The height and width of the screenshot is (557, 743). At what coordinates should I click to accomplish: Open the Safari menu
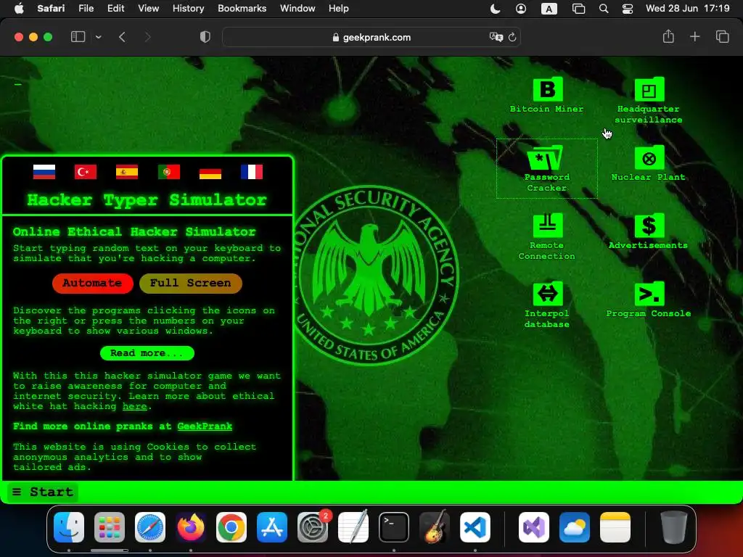pos(51,8)
